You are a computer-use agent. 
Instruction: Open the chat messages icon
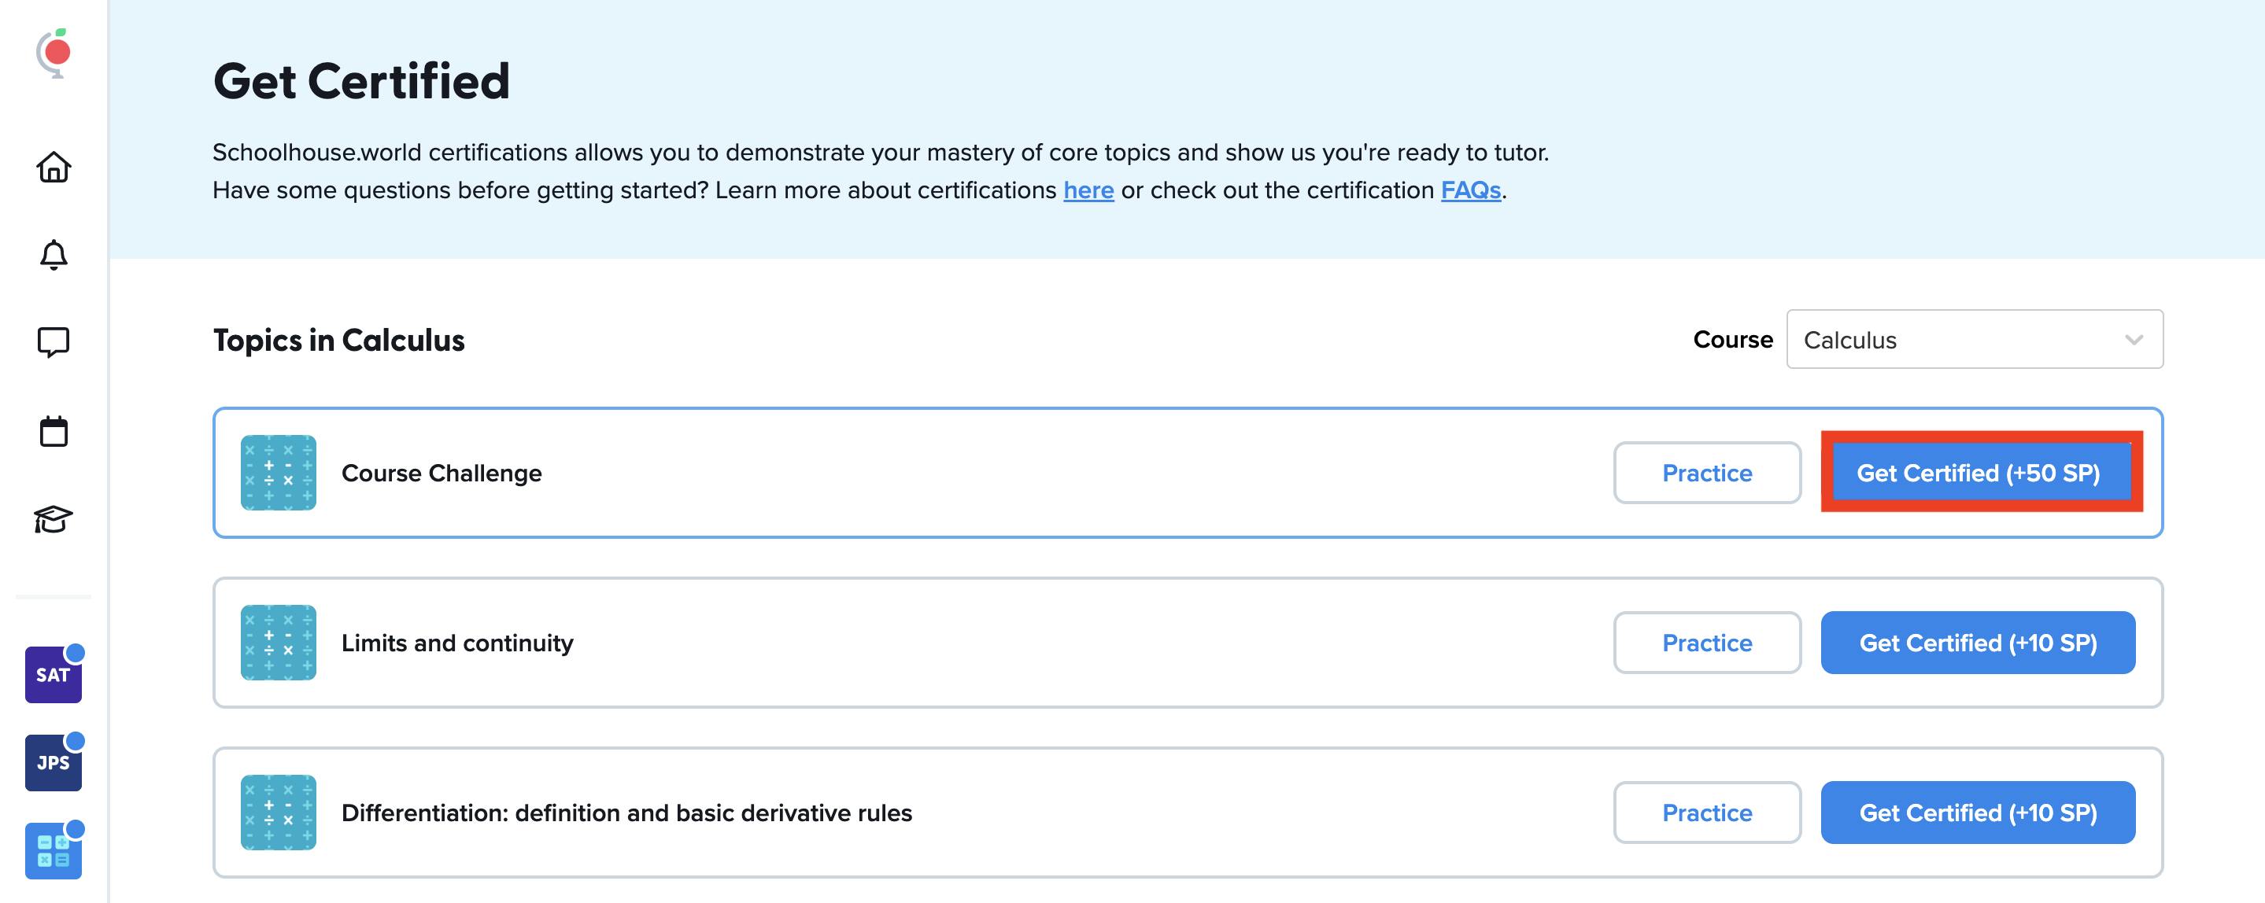54,341
